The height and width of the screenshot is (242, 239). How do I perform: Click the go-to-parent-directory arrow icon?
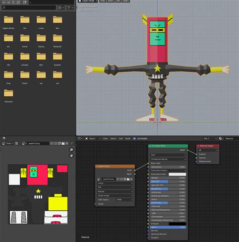coord(13,2)
